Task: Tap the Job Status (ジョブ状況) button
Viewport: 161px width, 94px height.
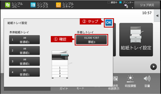Action: pos(147,5)
